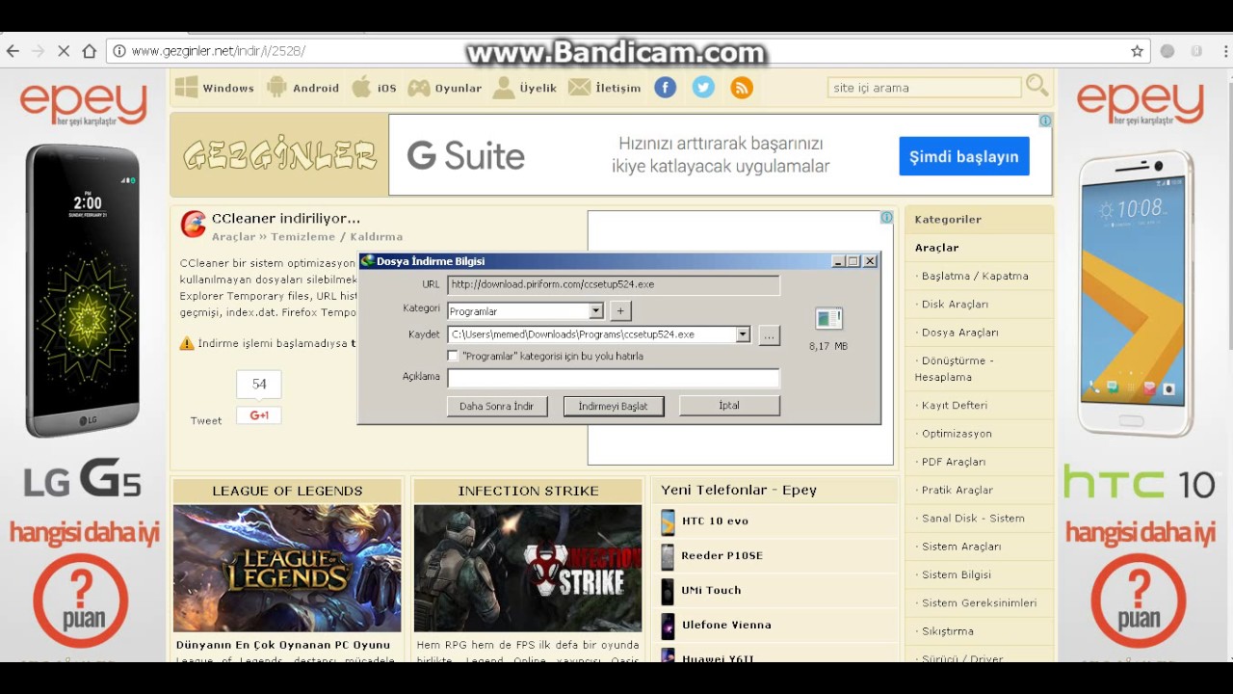Click the IDM icon in dialog title bar
The width and height of the screenshot is (1233, 694).
coord(368,261)
